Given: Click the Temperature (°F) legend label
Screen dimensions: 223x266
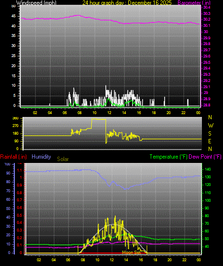Looking at the screenshot, I should (168, 157).
